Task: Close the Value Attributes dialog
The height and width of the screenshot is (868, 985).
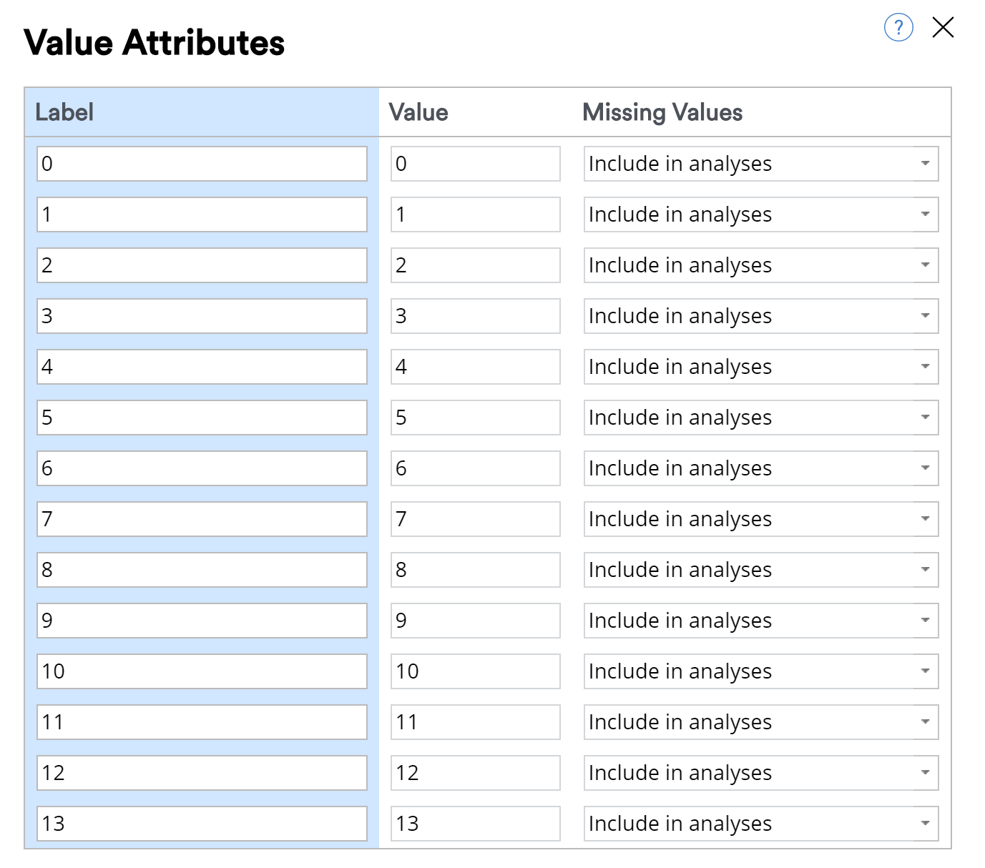Action: tap(943, 28)
